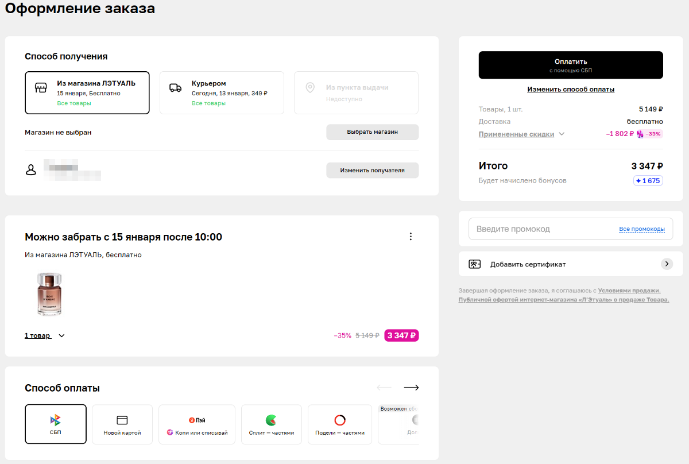Open the add certificate chevron arrow
This screenshot has width=689, height=464.
pos(666,264)
